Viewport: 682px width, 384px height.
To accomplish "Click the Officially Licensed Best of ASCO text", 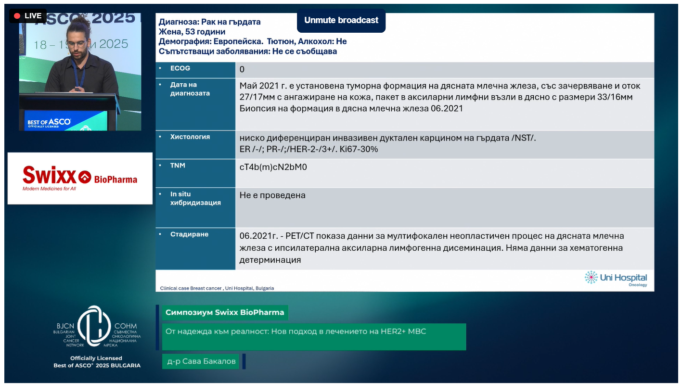I will (97, 362).
